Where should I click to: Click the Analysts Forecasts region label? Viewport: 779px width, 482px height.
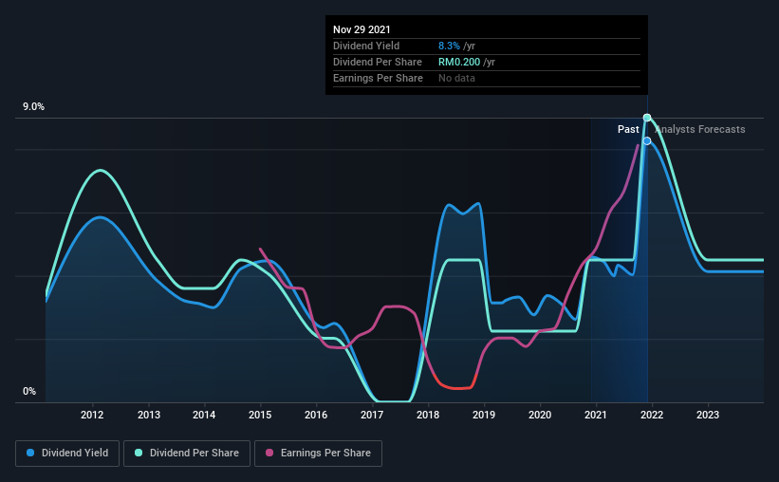pyautogui.click(x=700, y=129)
